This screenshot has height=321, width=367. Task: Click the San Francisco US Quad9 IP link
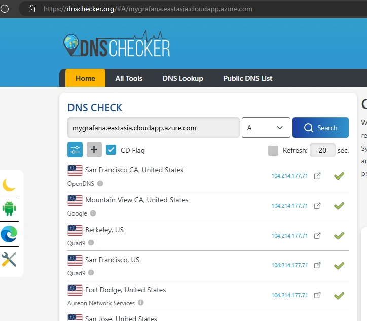coord(289,265)
